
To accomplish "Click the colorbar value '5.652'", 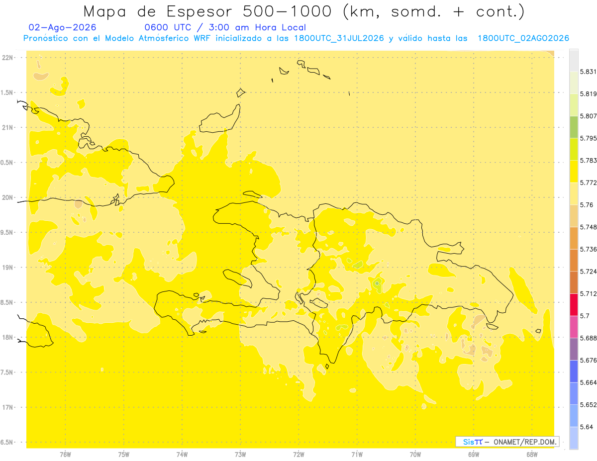I will point(588,405).
